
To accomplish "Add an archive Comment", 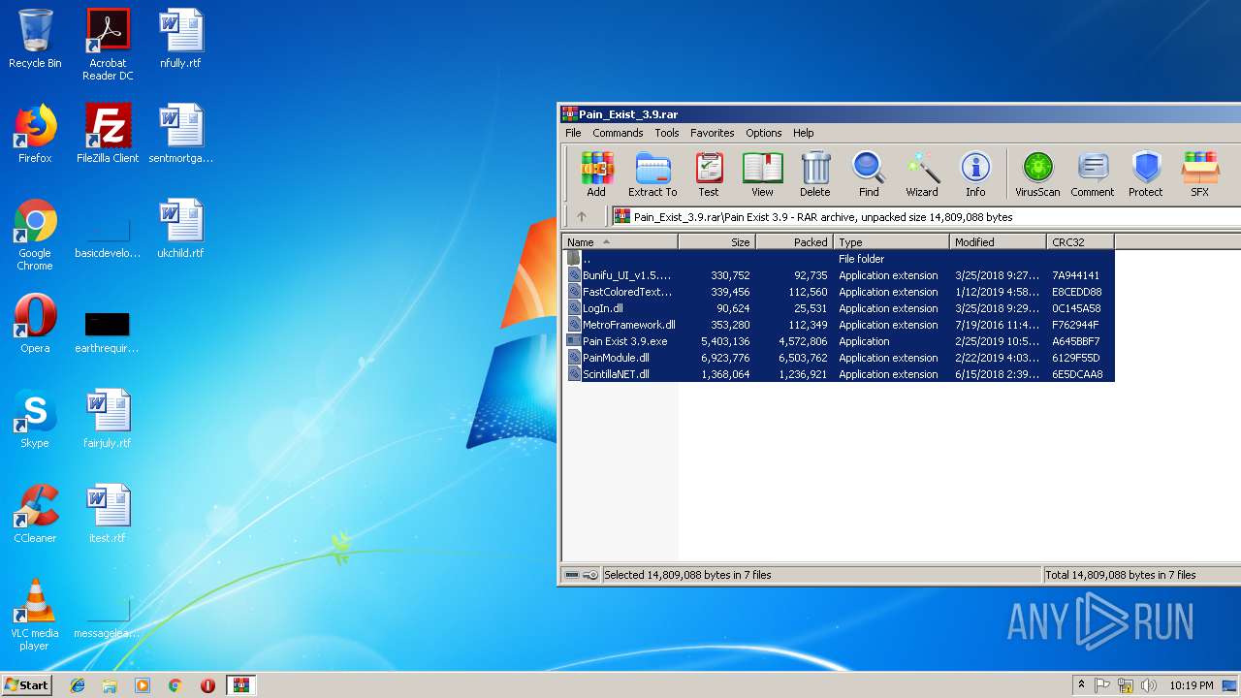I will (1093, 174).
